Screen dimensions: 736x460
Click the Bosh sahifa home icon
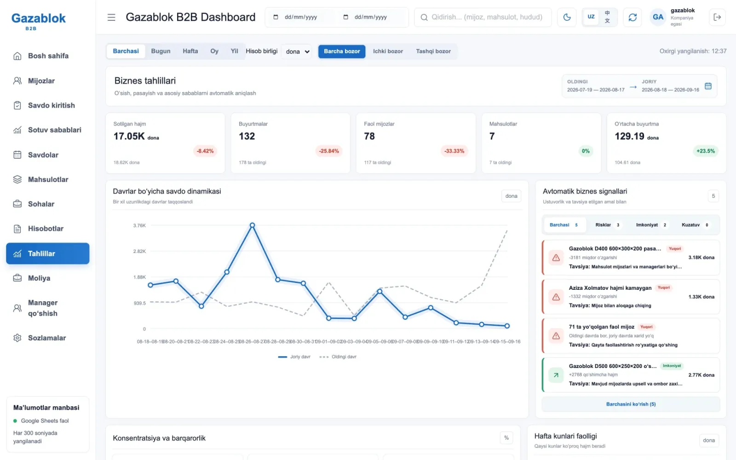[17, 56]
